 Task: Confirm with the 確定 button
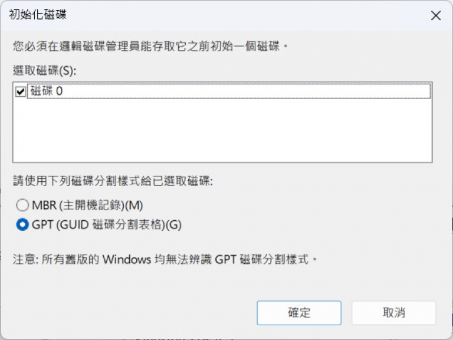(299, 313)
